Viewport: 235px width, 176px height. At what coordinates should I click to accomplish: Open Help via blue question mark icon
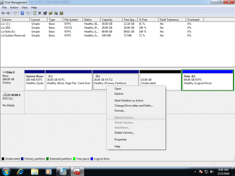[x=23, y=13]
